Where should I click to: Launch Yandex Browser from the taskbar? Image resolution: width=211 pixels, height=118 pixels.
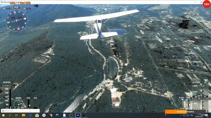pyautogui.click(x=44, y=115)
